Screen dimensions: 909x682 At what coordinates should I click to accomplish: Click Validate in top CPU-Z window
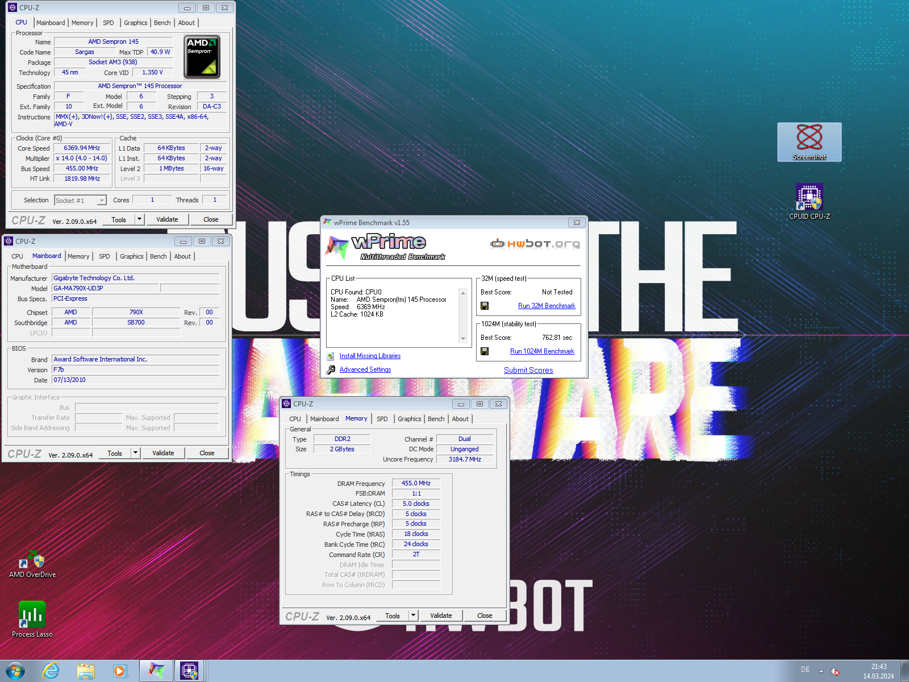(167, 219)
